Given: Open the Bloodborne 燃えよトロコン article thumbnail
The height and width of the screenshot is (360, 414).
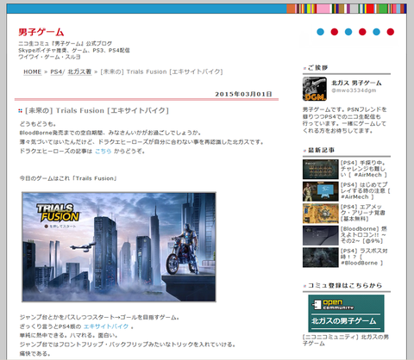Looking at the screenshot, I should (321, 236).
